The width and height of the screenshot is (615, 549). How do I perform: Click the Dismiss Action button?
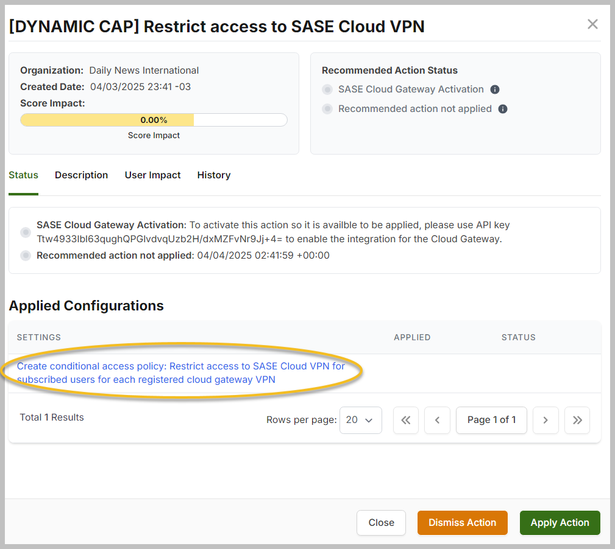[x=462, y=522]
